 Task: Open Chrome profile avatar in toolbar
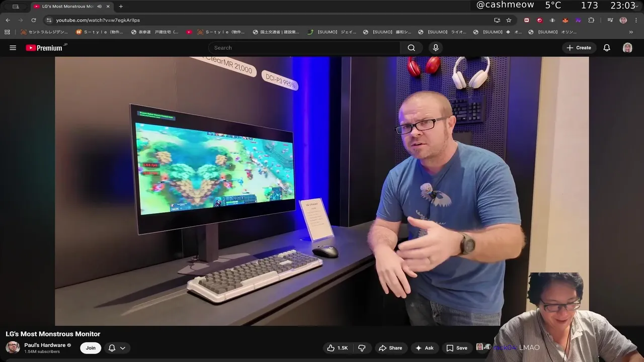click(x=623, y=20)
